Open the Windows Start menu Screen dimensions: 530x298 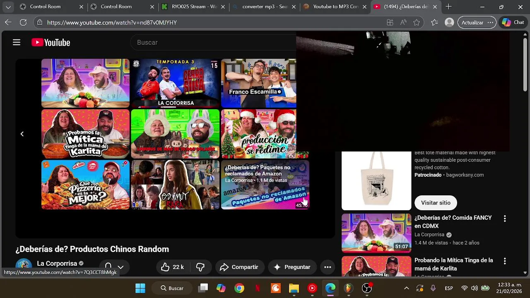point(140,288)
